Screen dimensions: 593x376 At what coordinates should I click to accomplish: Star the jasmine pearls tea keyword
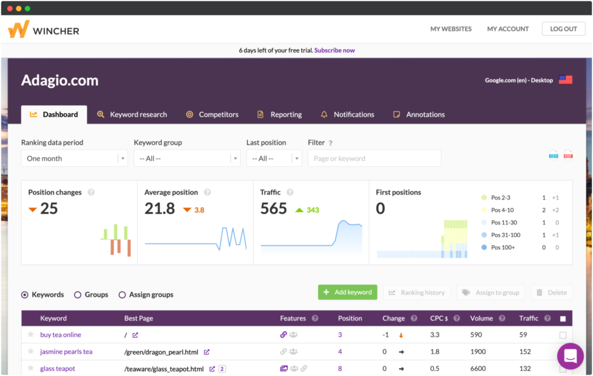[x=31, y=352]
